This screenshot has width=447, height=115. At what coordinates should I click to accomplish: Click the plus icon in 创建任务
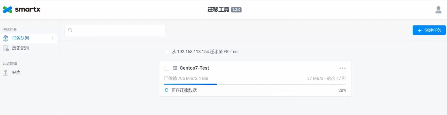click(x=420, y=30)
